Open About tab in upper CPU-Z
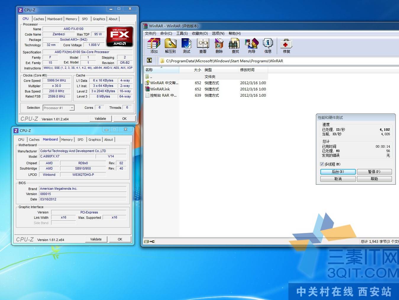The image size is (399, 300). pyautogui.click(x=113, y=19)
